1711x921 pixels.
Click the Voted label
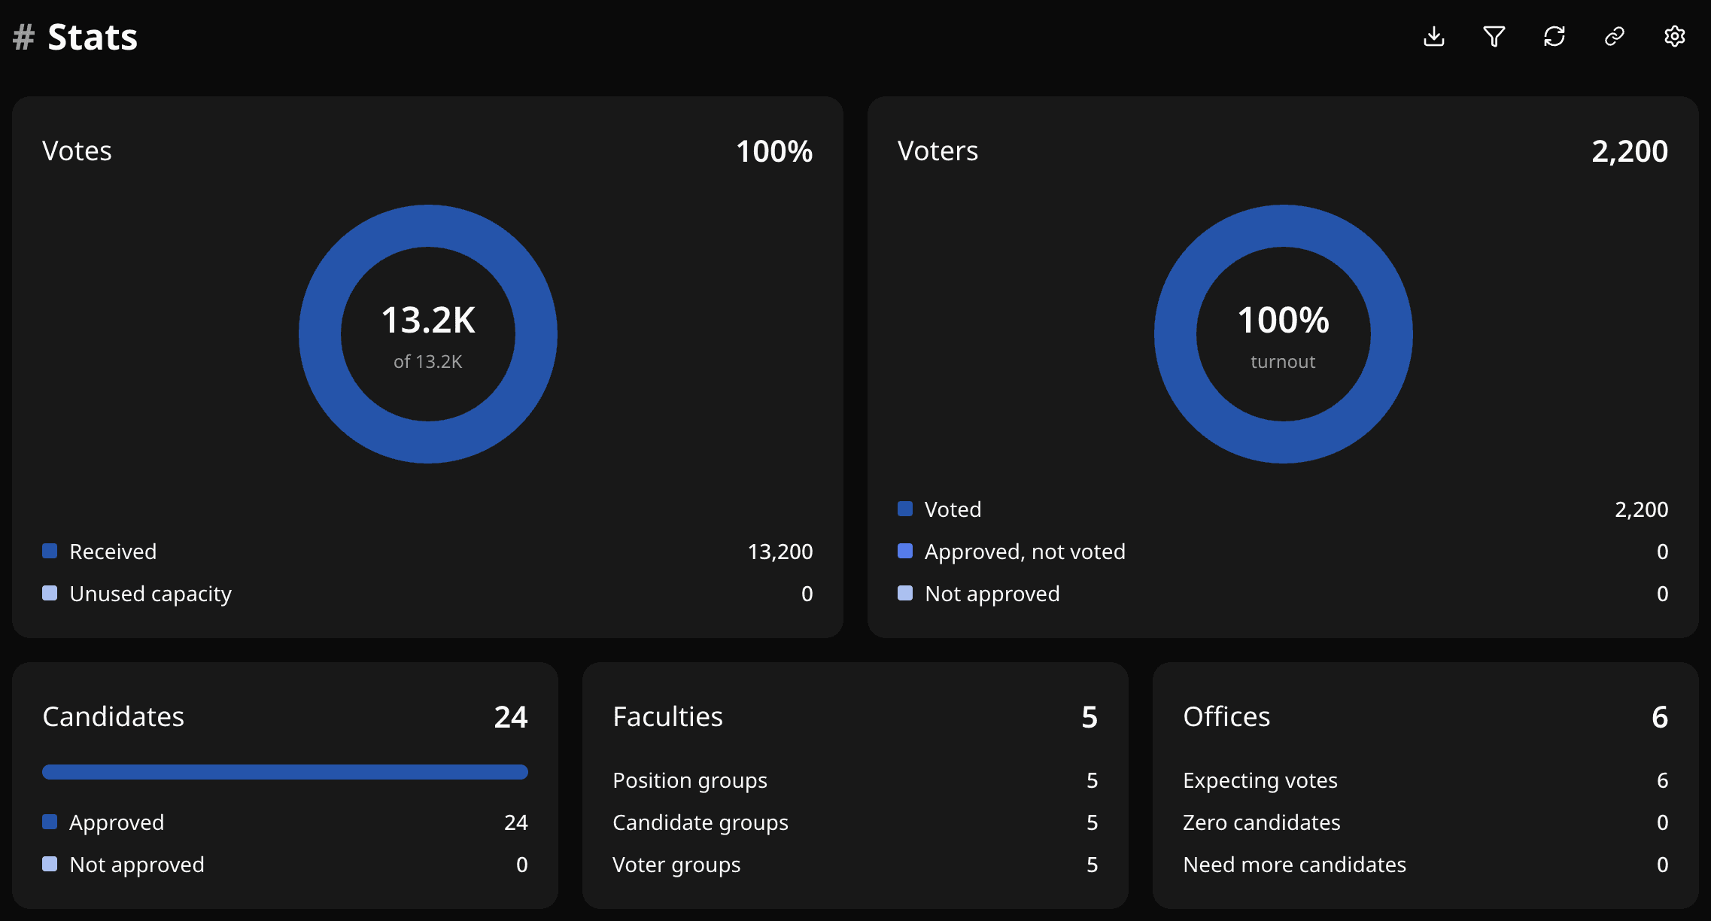(953, 509)
